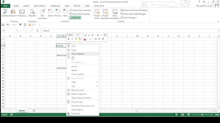Screen dimensions: 220x123
Task: Click the formula bar input showing manoj
Action: tap(129, 31)
